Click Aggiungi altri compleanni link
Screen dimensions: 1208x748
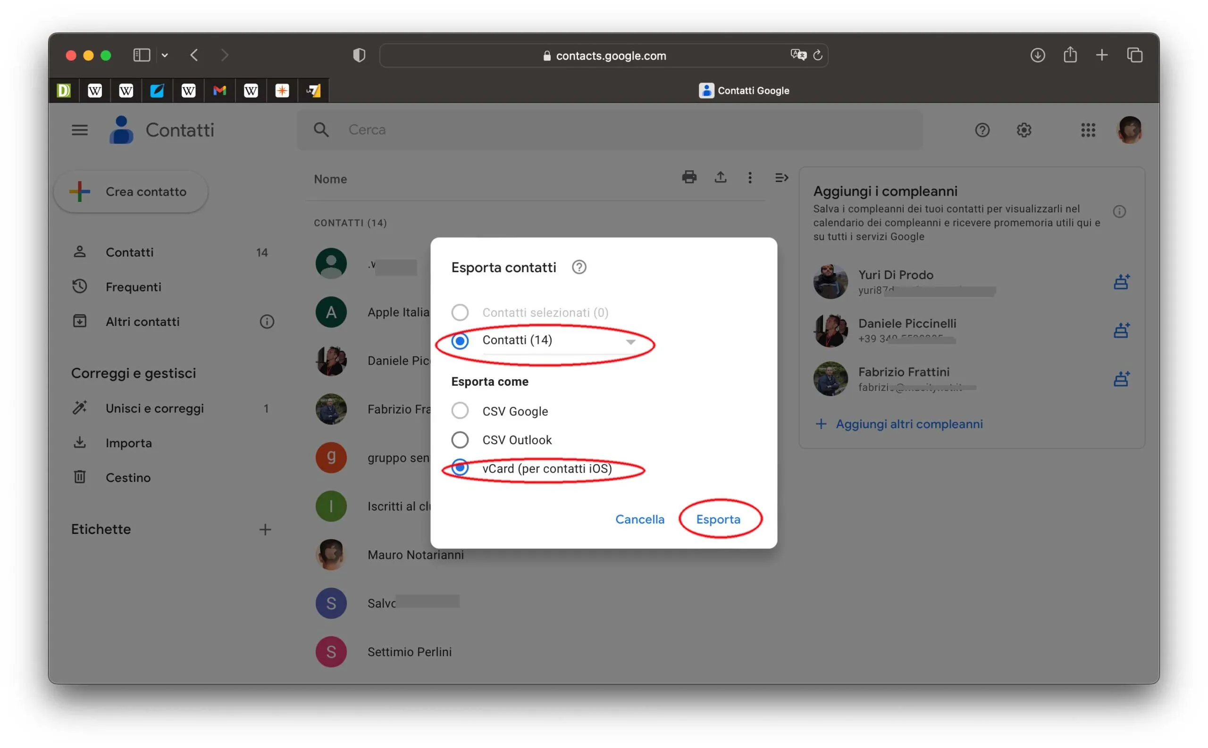pyautogui.click(x=909, y=424)
